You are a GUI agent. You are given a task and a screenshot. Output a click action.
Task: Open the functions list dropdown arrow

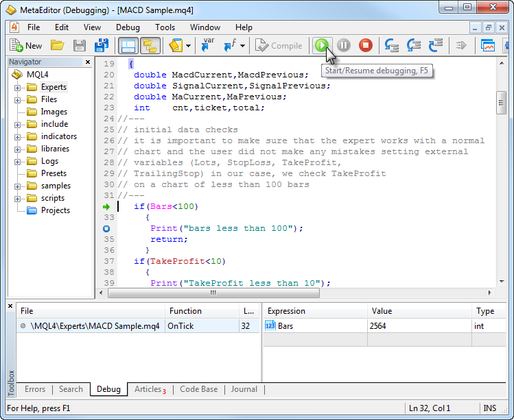click(x=242, y=47)
